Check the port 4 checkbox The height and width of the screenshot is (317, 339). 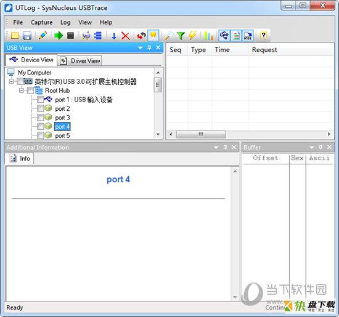tap(40, 126)
